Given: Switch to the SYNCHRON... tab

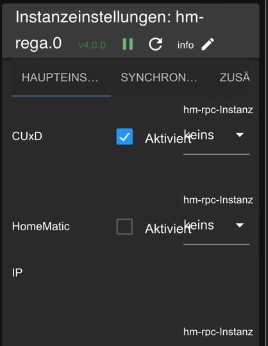Looking at the screenshot, I should (159, 77).
